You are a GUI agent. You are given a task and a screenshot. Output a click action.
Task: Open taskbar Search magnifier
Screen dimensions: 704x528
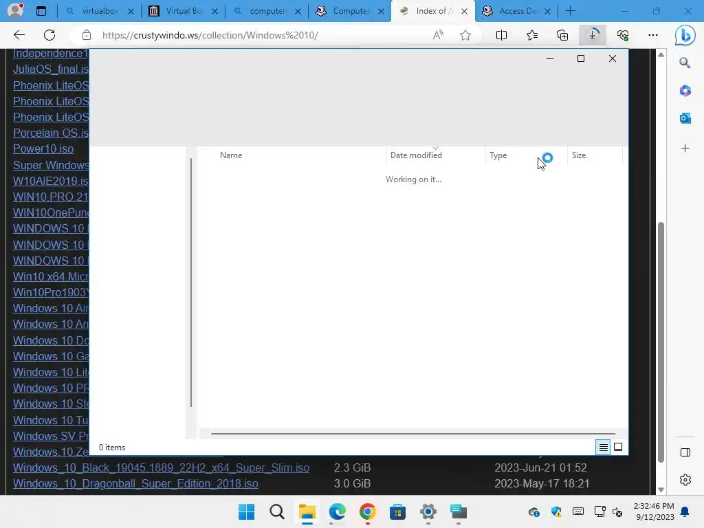276,511
